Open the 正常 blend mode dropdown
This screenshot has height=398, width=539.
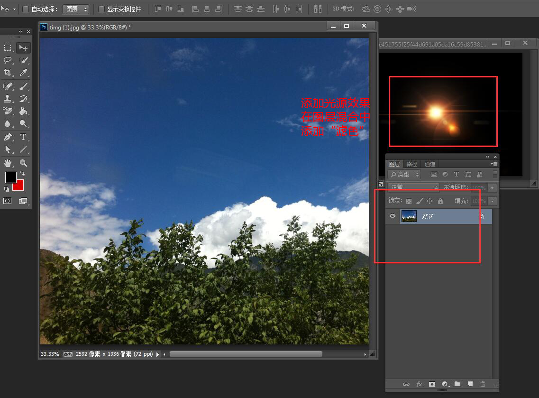pos(413,187)
